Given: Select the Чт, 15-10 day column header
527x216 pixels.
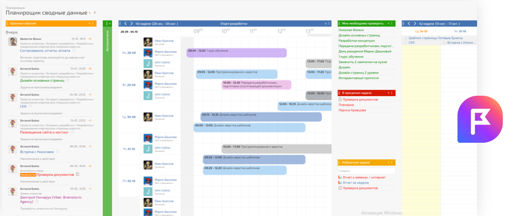Looking at the screenshot, I should pyautogui.click(x=459, y=31).
